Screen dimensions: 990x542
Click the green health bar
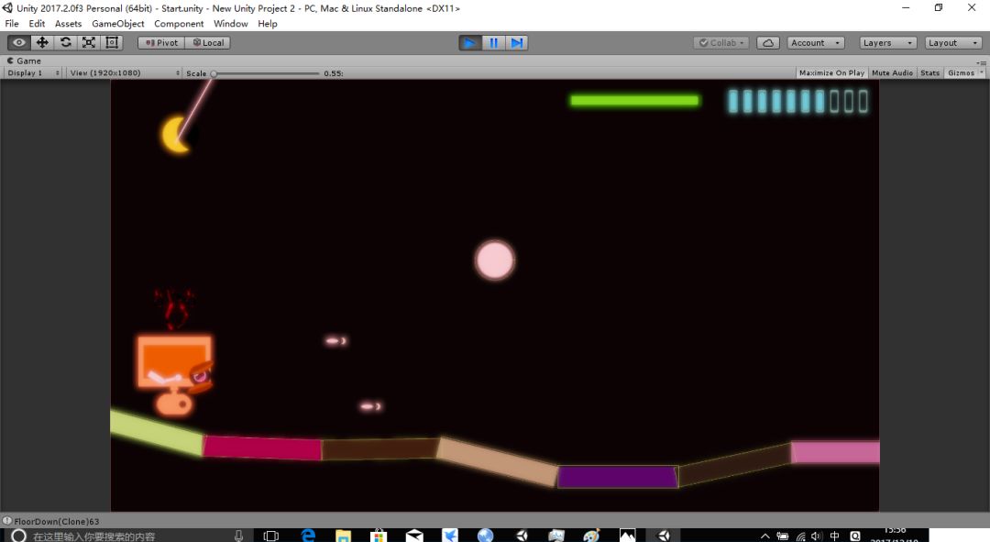pos(634,101)
